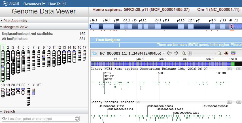Collapse the Ideogram View section
This screenshot has width=242, height=123.
pos(14,27)
